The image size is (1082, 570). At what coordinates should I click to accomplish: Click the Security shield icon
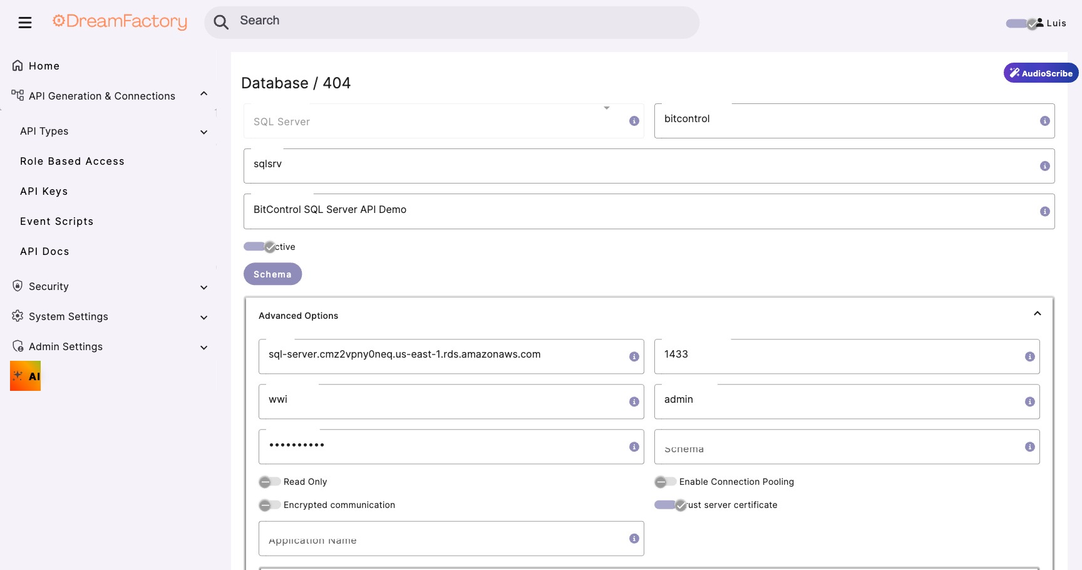point(17,286)
